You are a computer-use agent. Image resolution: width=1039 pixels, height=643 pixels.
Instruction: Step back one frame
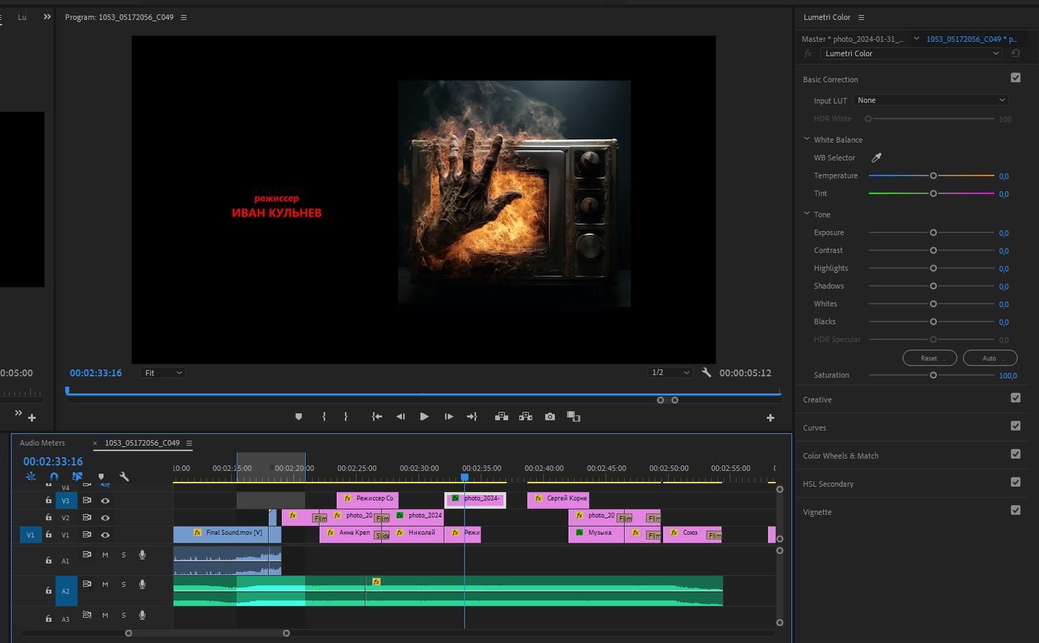click(x=401, y=417)
